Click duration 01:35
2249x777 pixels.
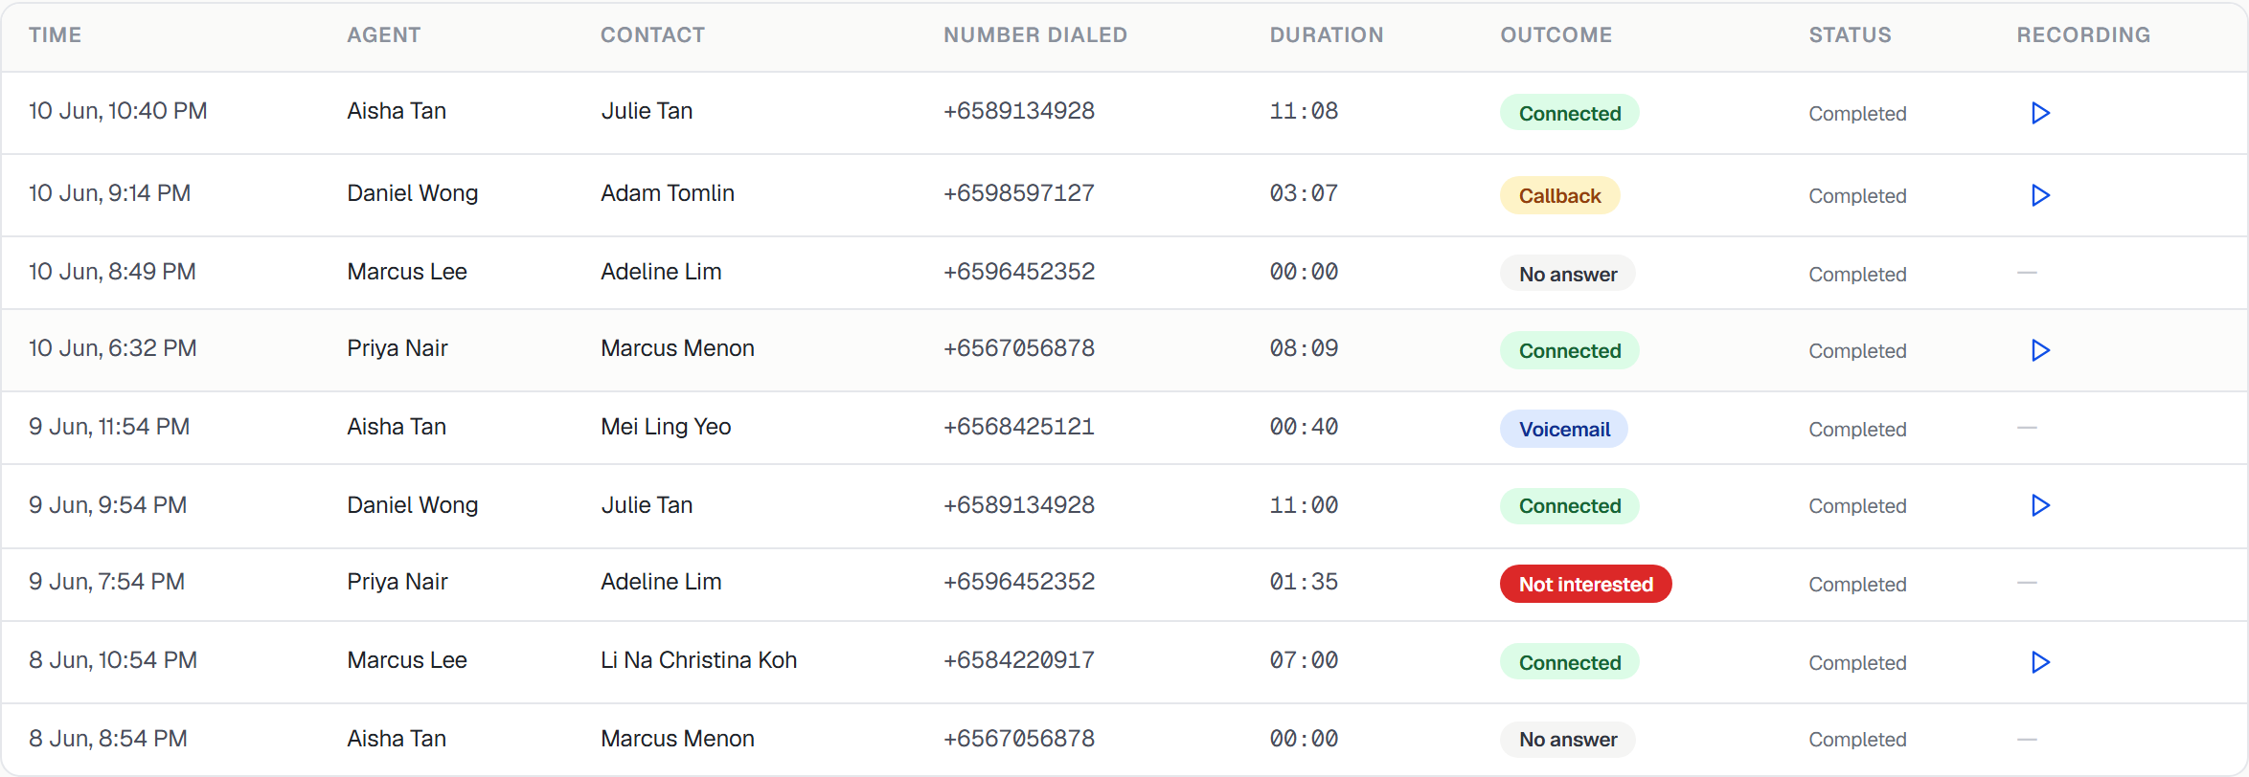click(1304, 582)
